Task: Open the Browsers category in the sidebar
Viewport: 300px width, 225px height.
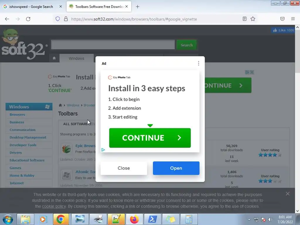Action: click(17, 115)
